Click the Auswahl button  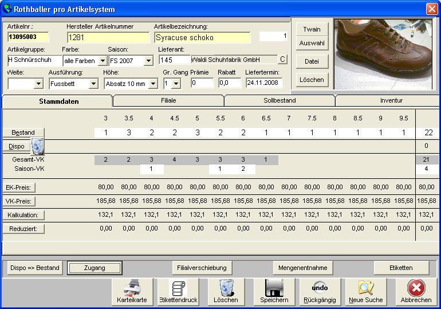pyautogui.click(x=312, y=43)
